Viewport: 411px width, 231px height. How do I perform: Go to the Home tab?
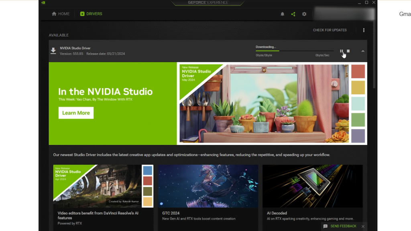(61, 14)
